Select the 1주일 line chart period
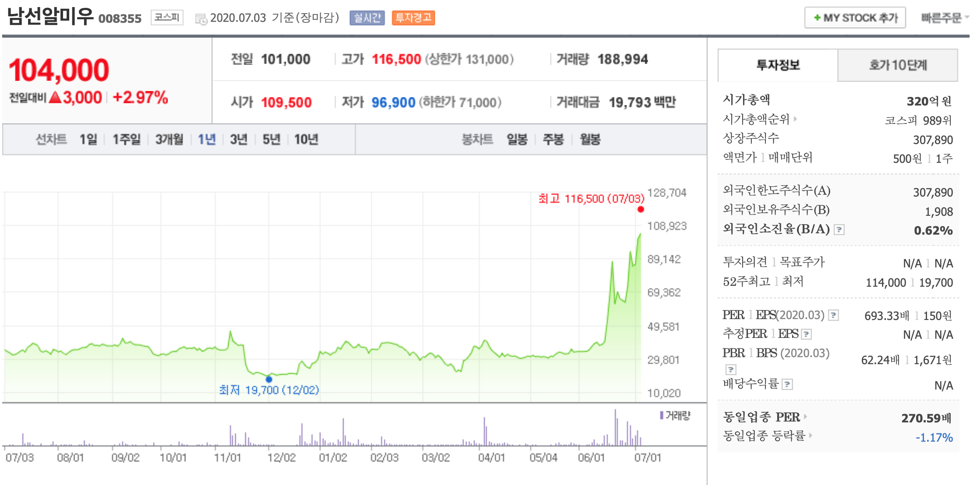Viewport: 977px width, 485px height. (x=127, y=140)
